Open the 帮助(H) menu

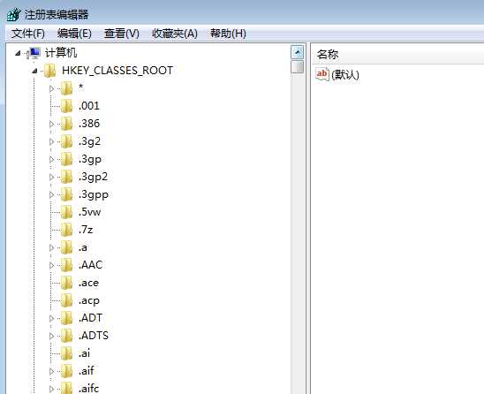coord(228,34)
